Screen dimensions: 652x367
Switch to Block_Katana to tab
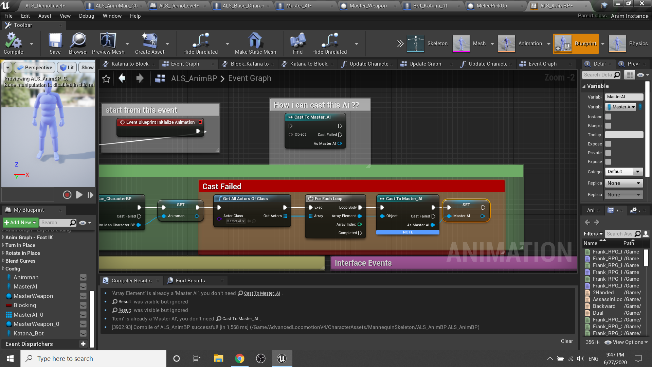pos(249,64)
